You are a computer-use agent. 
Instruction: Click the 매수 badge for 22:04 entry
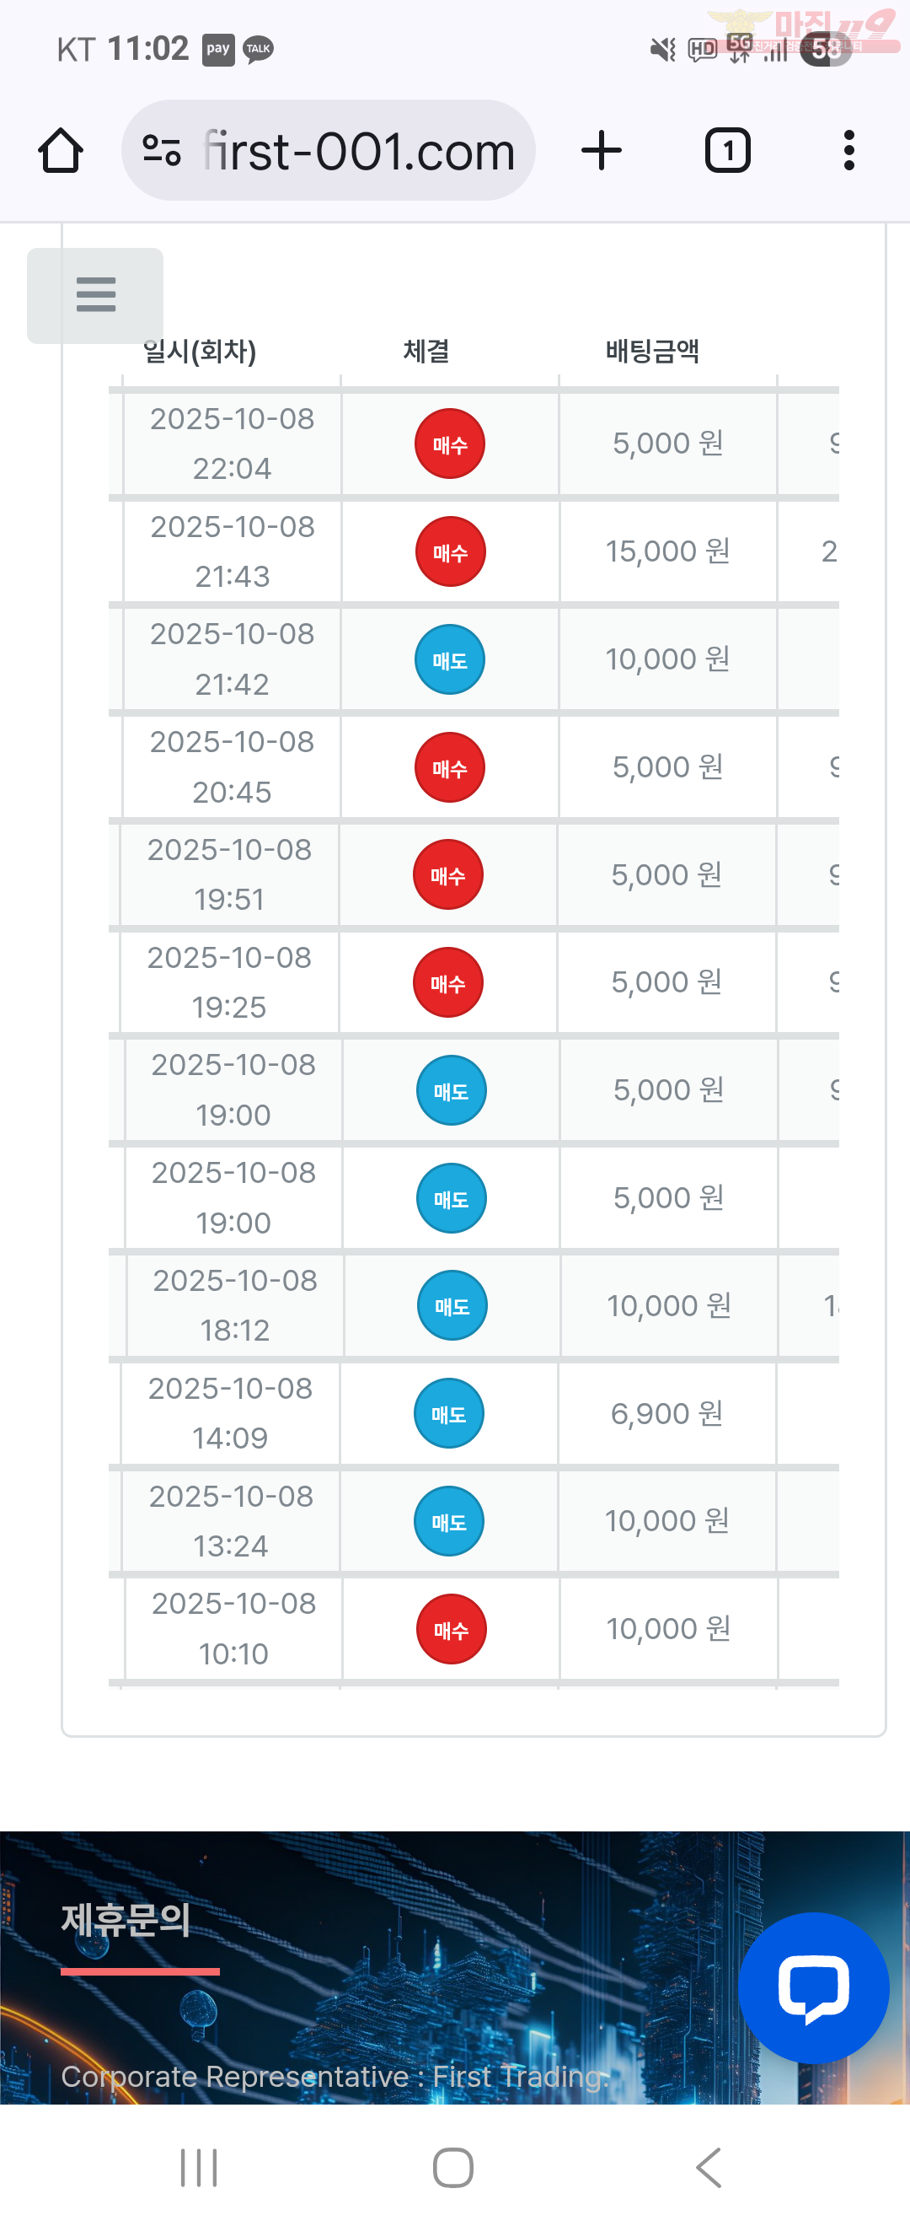coord(450,444)
